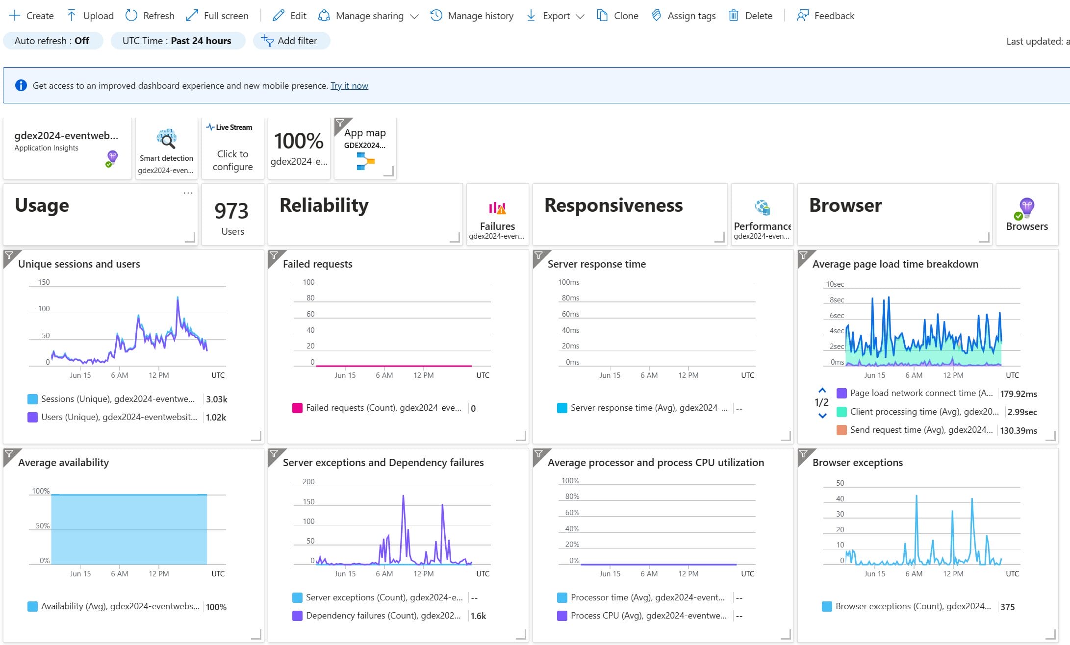Click filter icon on Server response time chart
Screen dimensions: 1070x645
(x=539, y=256)
